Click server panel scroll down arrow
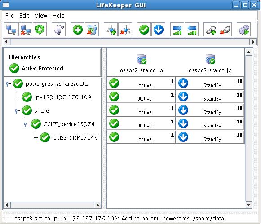Viewport: 261px width, 224px height. tap(248, 205)
